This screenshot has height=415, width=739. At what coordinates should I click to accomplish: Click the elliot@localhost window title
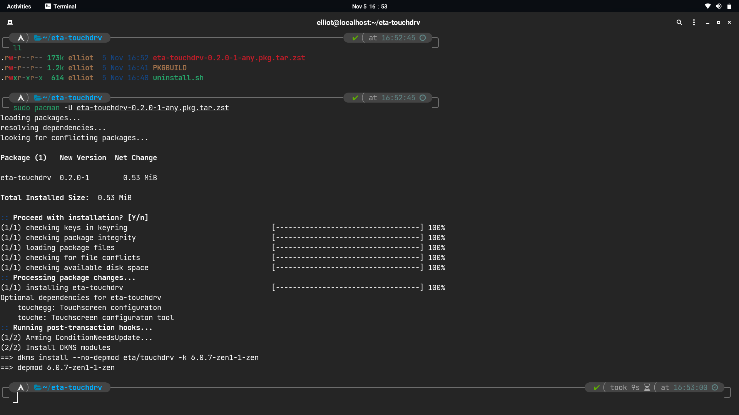tap(368, 23)
